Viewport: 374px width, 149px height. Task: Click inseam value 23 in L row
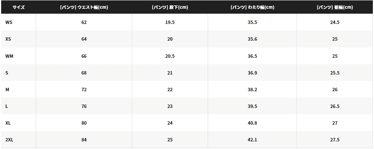tap(170, 106)
